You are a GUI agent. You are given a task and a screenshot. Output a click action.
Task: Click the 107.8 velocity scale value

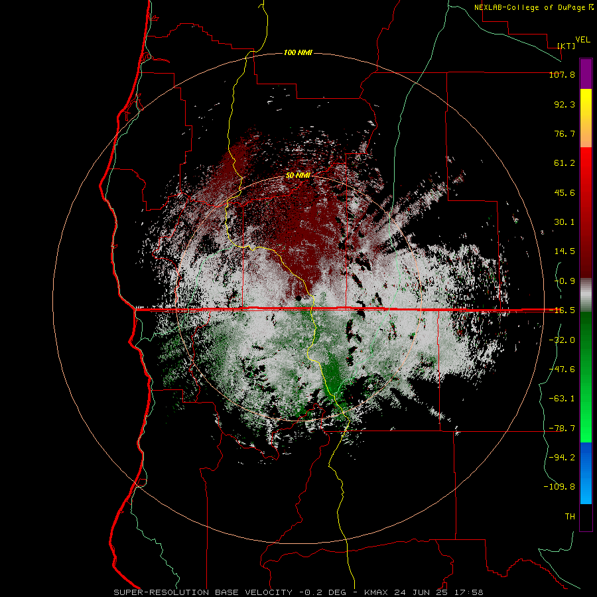(562, 75)
